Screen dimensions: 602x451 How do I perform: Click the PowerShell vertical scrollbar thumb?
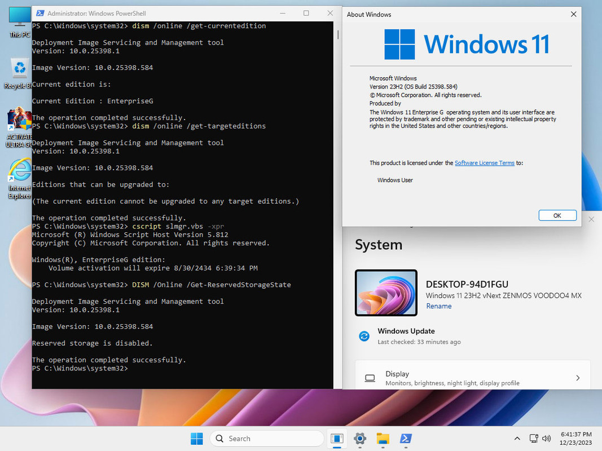pyautogui.click(x=338, y=34)
